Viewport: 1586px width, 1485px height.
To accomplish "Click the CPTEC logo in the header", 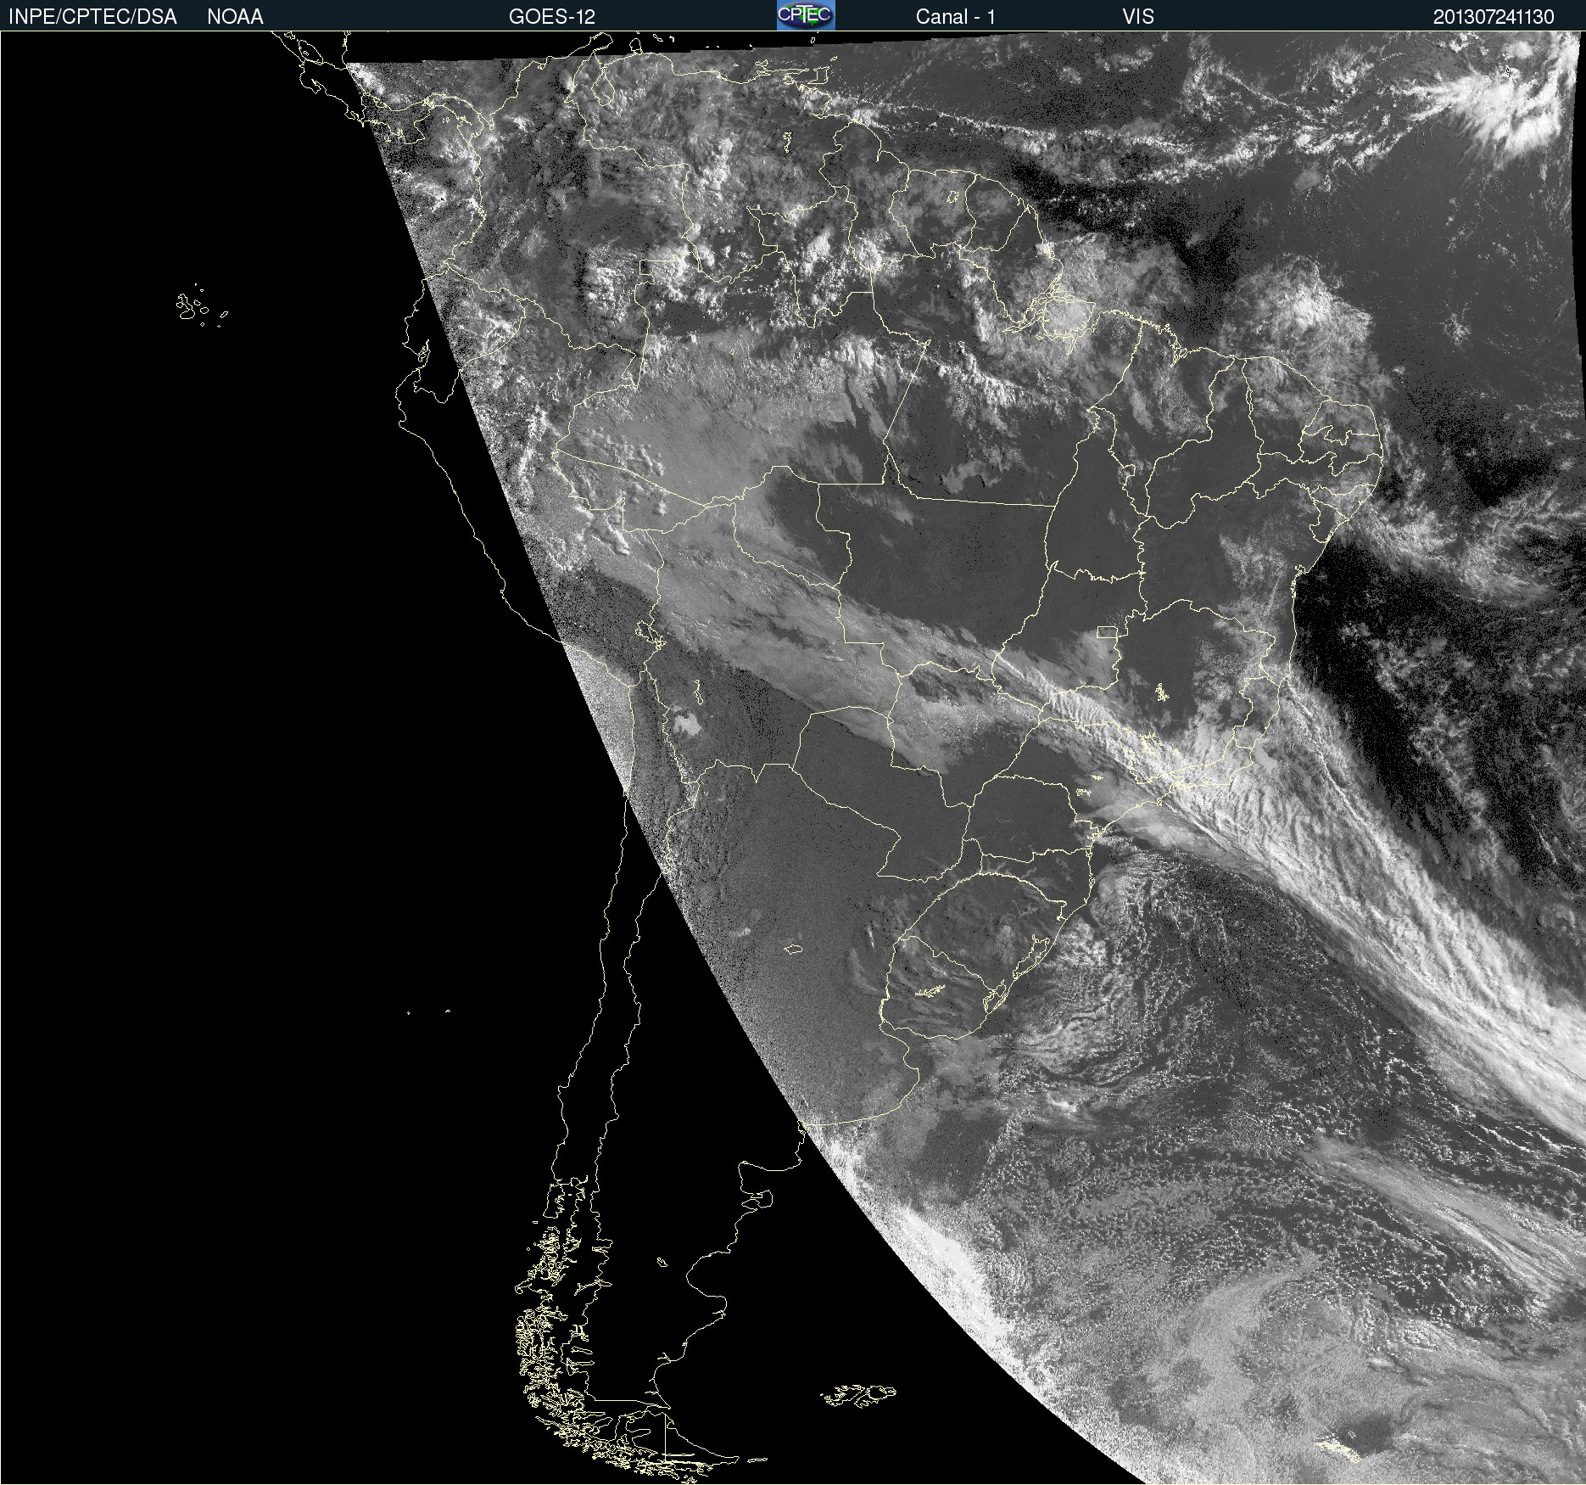I will tap(806, 15).
